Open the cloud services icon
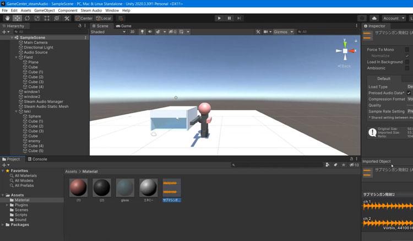 374,18
